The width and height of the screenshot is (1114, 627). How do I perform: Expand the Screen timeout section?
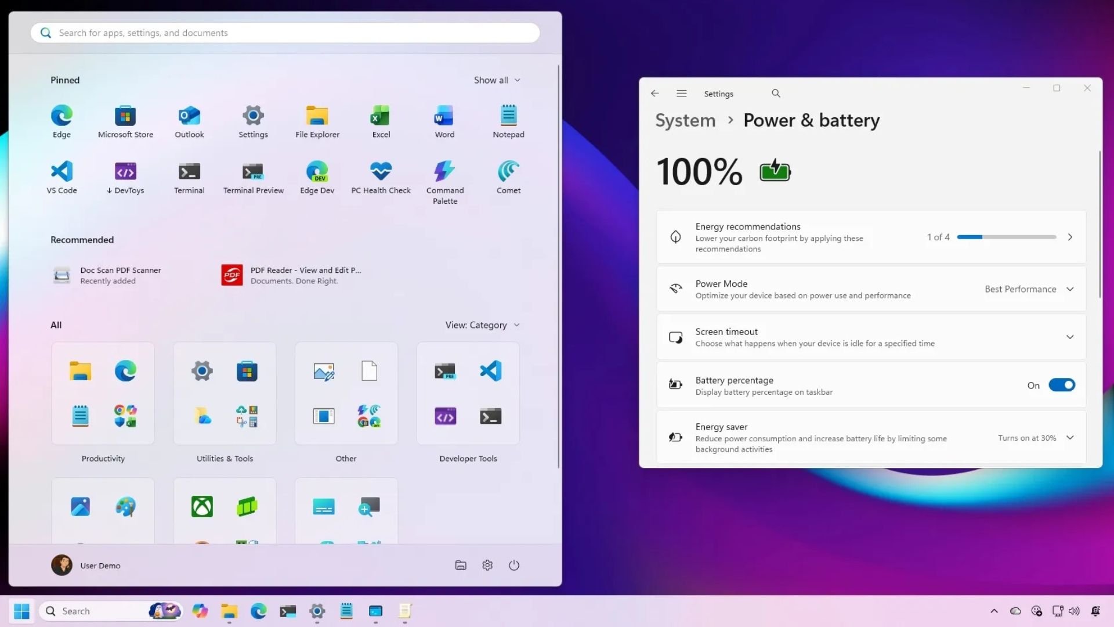click(1070, 337)
